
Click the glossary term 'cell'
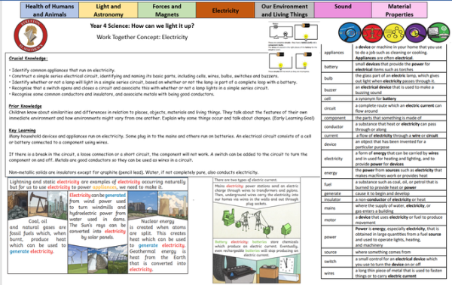327,99
